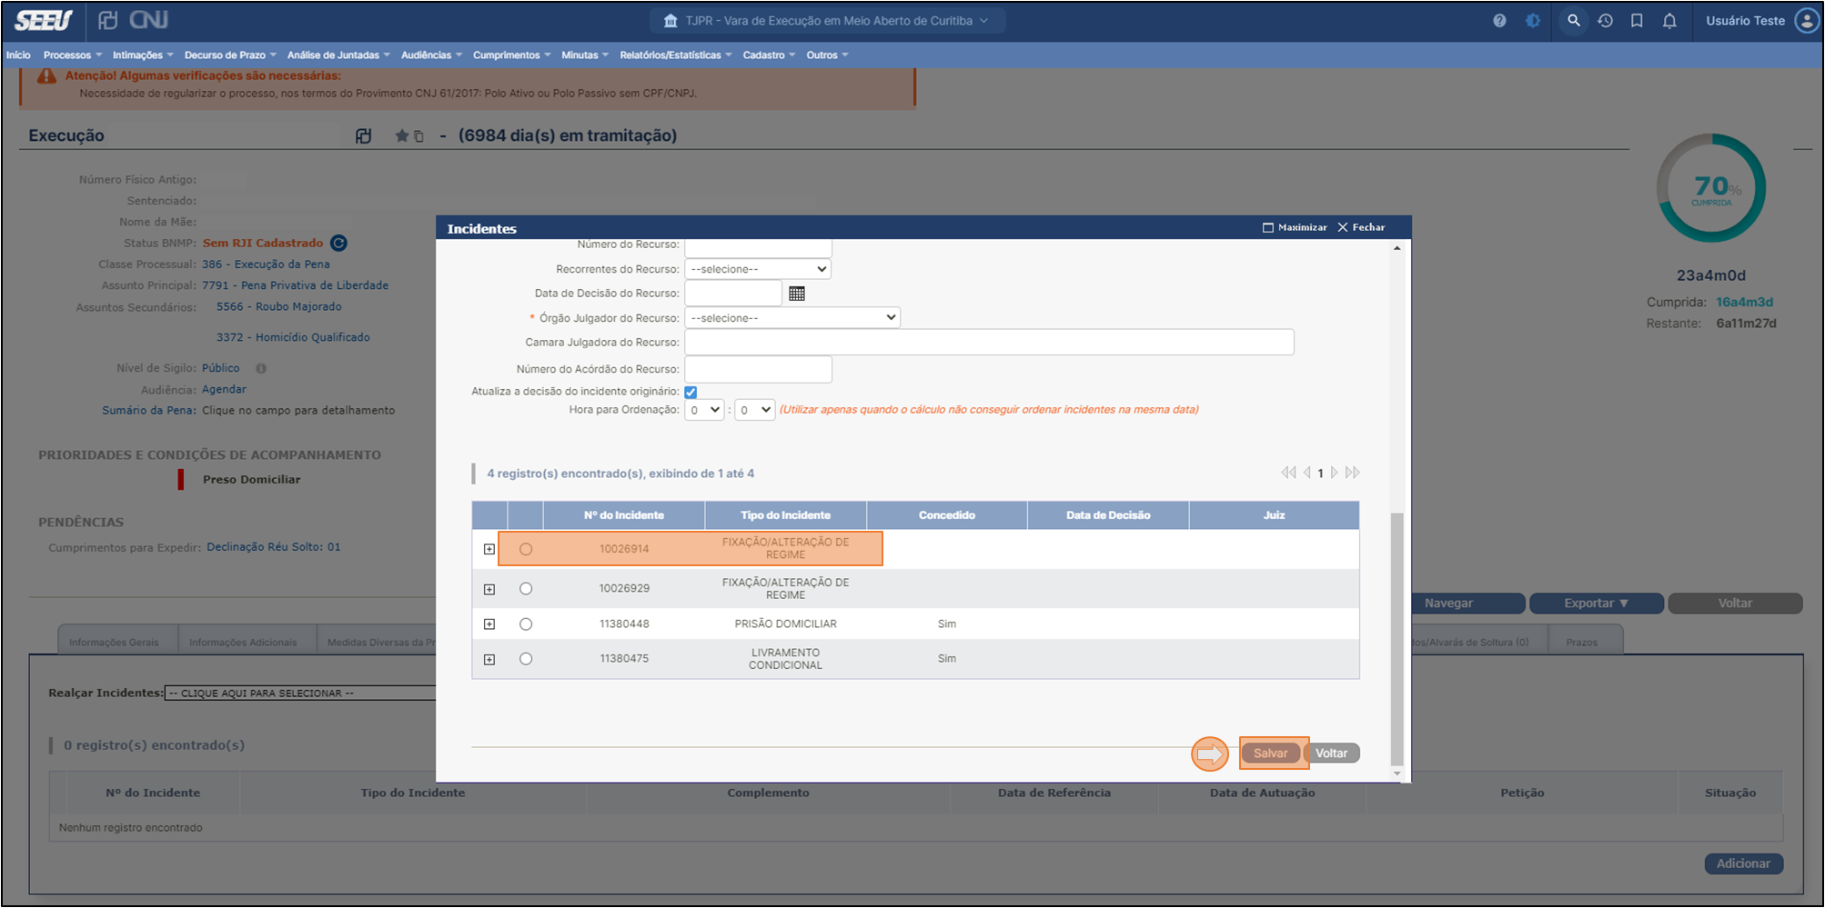Click the Data de Decisão do Recurso field
The height and width of the screenshot is (908, 1825).
[733, 294]
